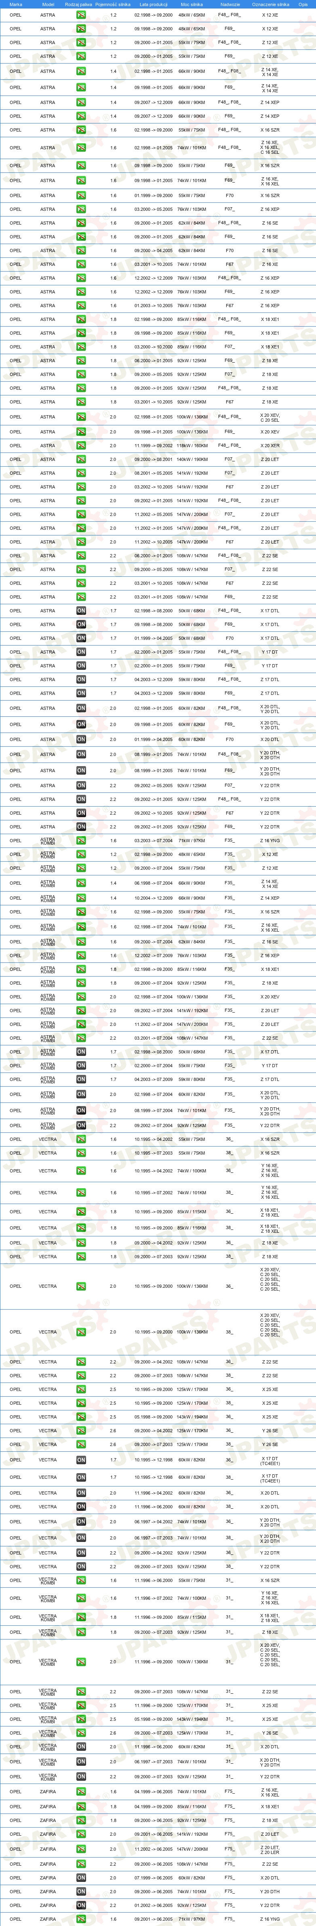The height and width of the screenshot is (1926, 316).
Task: Click petrol icon in Zafira Z 16 YNG row
Action: 81,1919
